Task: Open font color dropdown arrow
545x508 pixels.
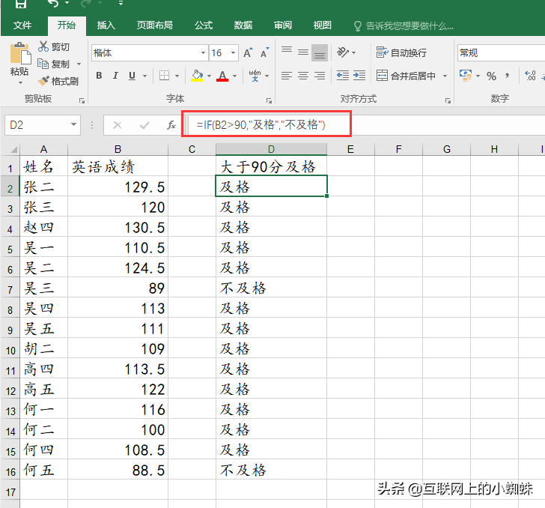Action: tap(235, 76)
